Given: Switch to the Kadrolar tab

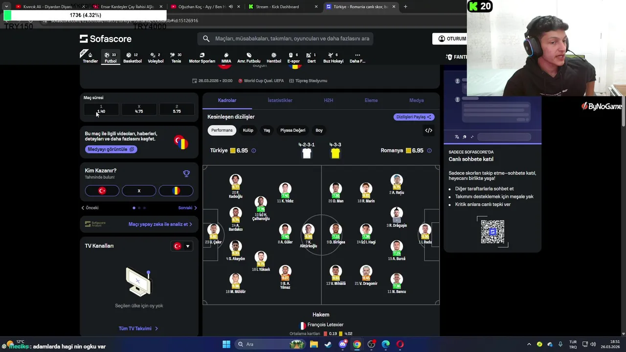Looking at the screenshot, I should (x=227, y=100).
